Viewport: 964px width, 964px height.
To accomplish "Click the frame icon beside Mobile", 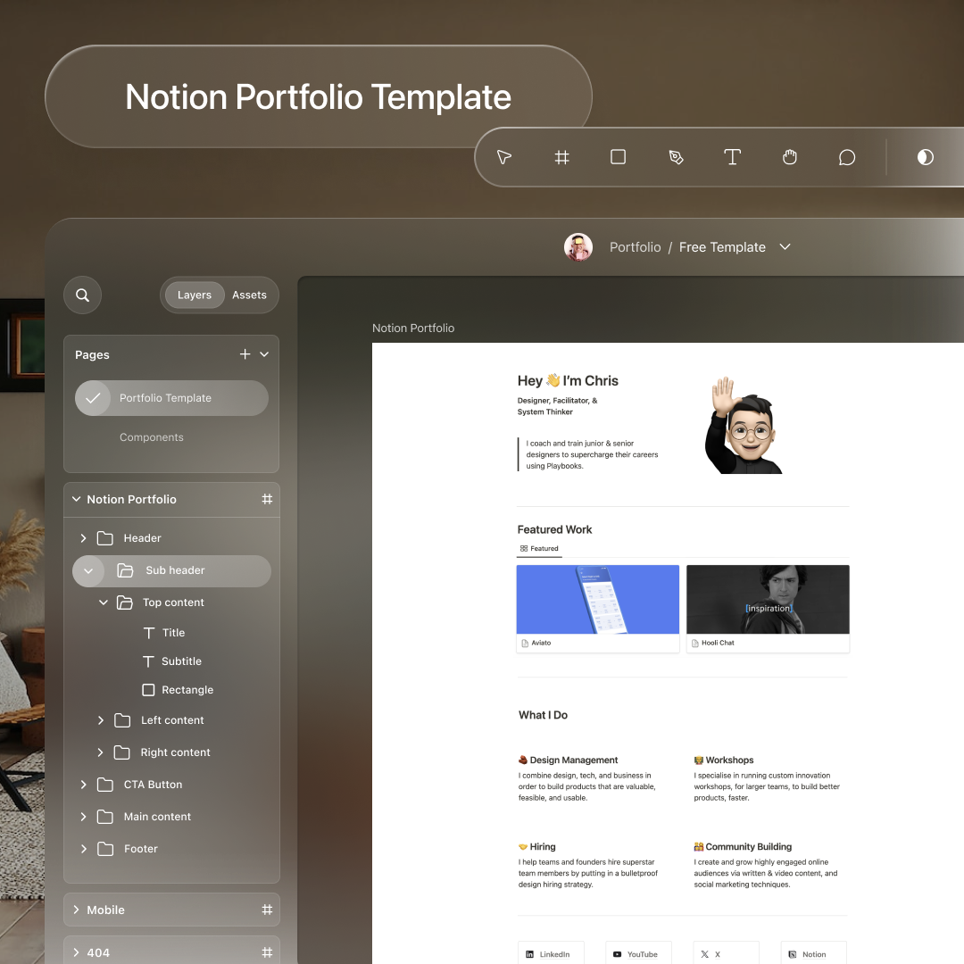I will (266, 910).
